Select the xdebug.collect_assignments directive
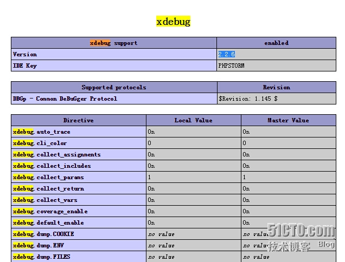Viewport: 345px width, 262px height. (57, 155)
